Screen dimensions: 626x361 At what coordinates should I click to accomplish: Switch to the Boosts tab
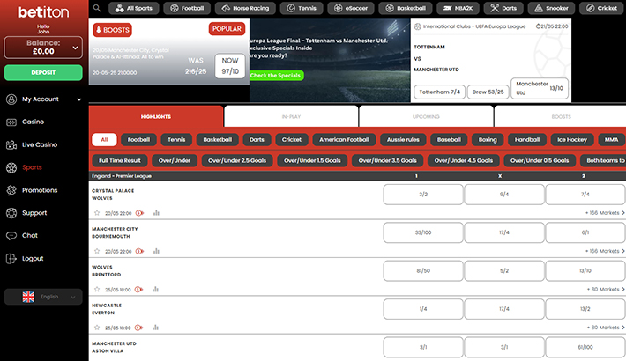click(560, 116)
